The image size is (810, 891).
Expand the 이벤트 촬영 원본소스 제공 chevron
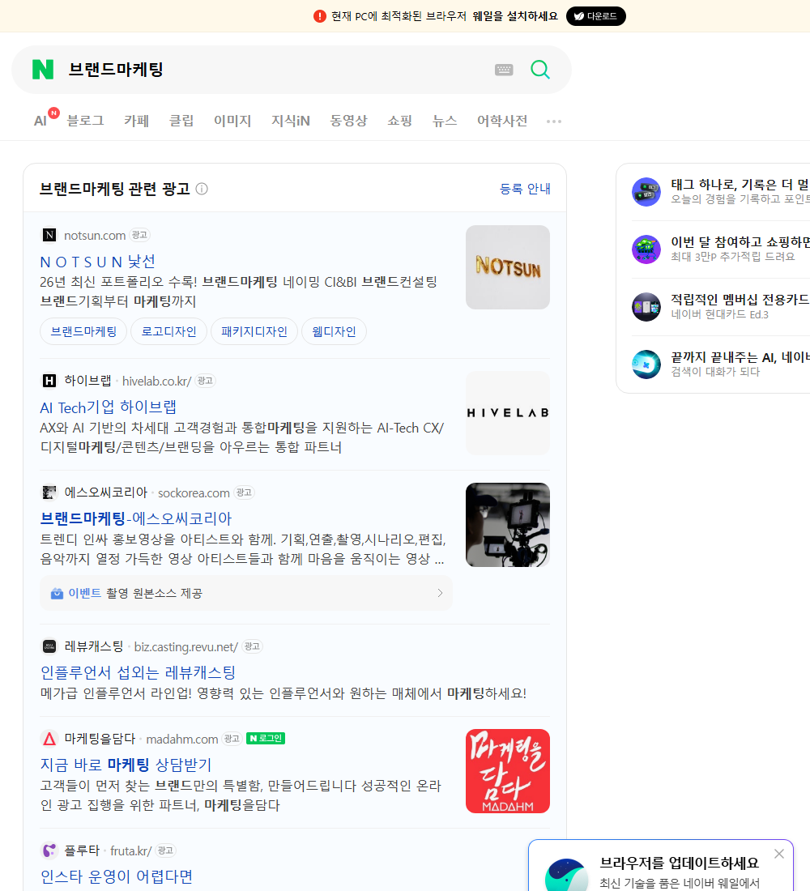pos(440,593)
